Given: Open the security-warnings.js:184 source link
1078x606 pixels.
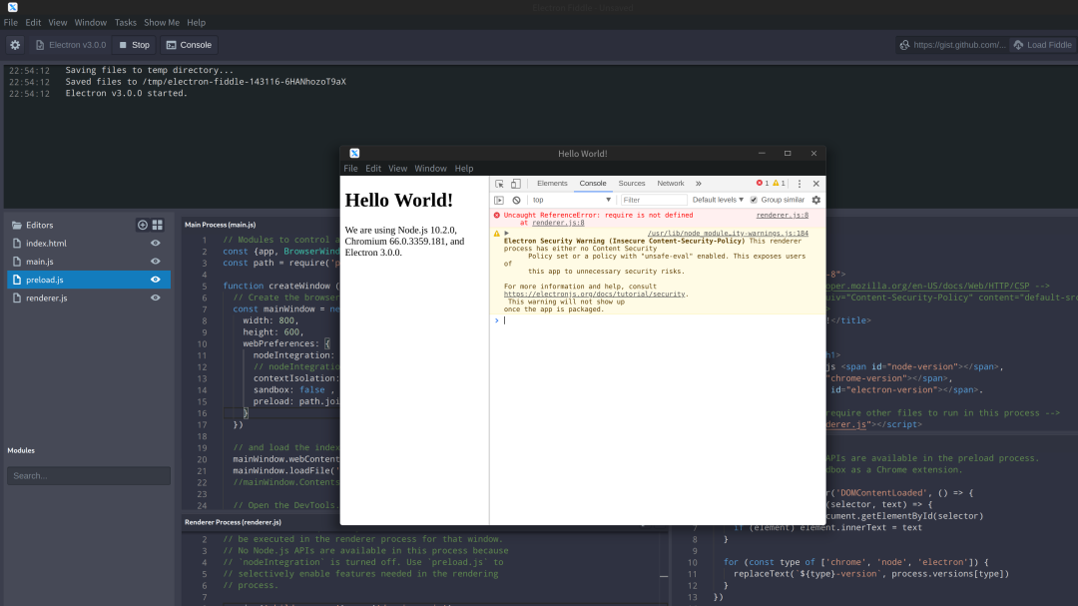Looking at the screenshot, I should [x=728, y=234].
